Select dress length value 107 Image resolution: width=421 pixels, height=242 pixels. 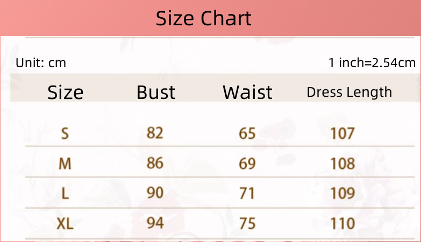click(x=342, y=133)
